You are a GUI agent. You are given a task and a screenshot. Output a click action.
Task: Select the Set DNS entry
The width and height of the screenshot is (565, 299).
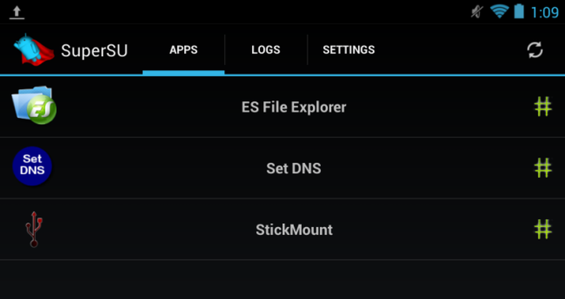point(282,168)
